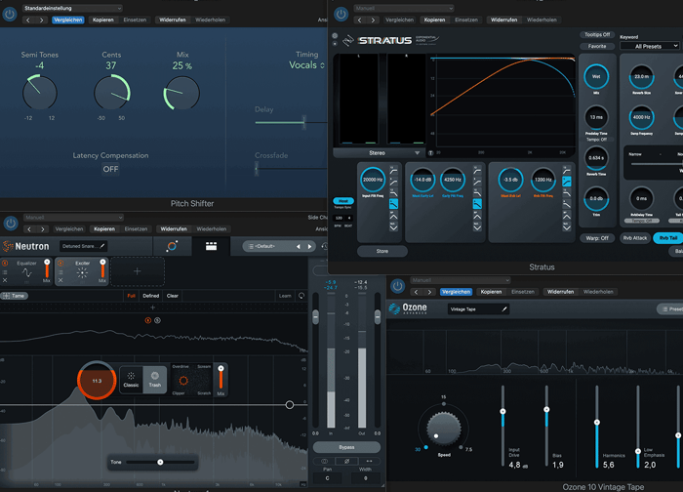Switch to Rvb Attack tab in Stratus
Viewport: 683px width, 492px height.
[x=634, y=238]
